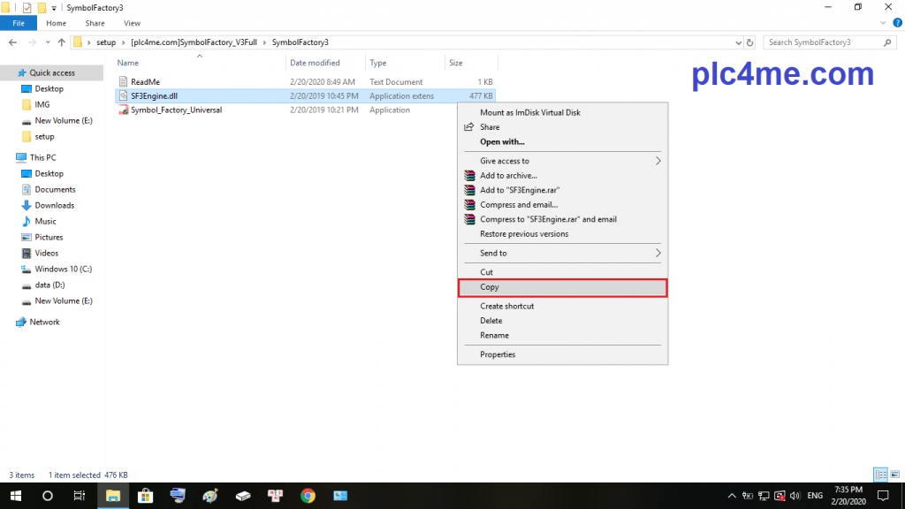Click the Symbol_Factory_Universal application icon
The width and height of the screenshot is (905, 509).
(124, 110)
